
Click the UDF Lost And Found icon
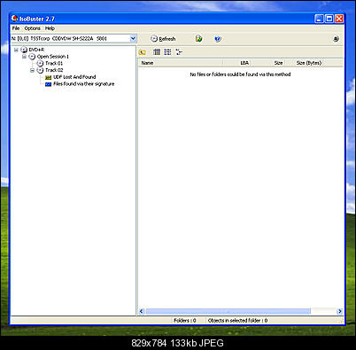[48, 77]
